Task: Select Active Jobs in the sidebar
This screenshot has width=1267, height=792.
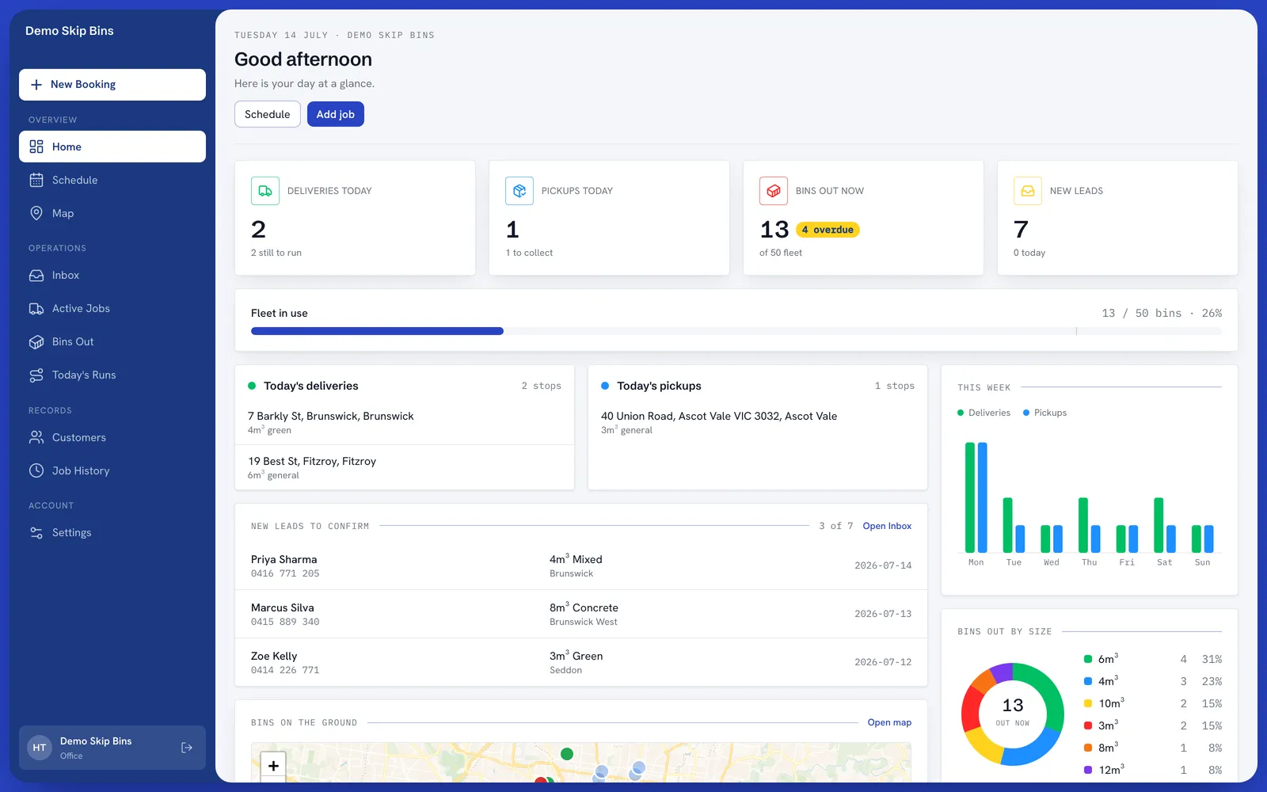Action: pyautogui.click(x=112, y=308)
